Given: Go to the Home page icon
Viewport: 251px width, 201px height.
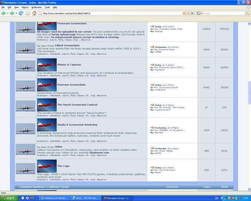Looking at the screenshot, I should (34, 13).
